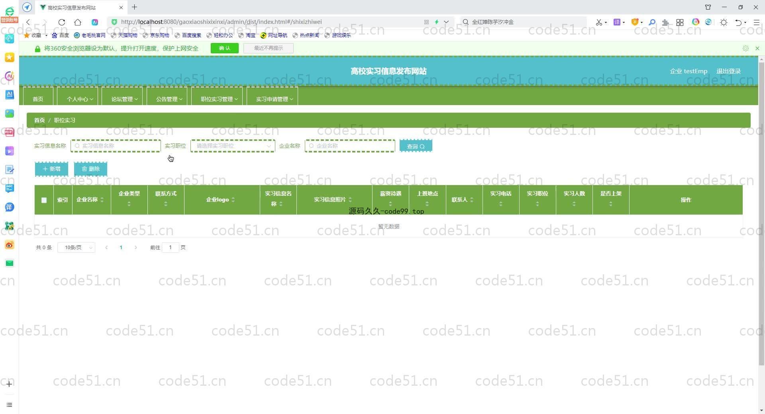Toggle the brightness mode icon
Viewport: 765px width, 414px height.
(x=724, y=22)
